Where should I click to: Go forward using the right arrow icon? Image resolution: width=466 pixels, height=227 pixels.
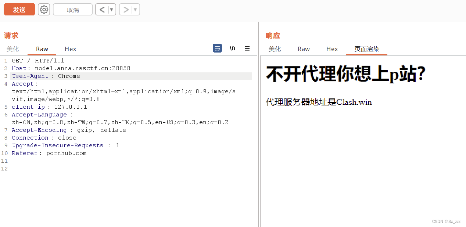(x=126, y=9)
